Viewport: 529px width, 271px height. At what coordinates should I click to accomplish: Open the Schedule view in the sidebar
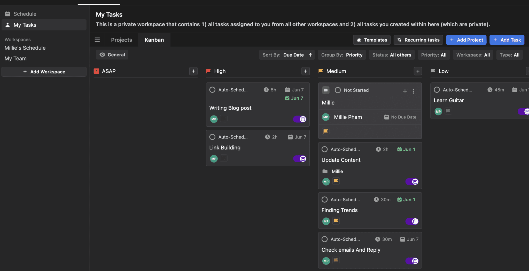click(x=25, y=14)
